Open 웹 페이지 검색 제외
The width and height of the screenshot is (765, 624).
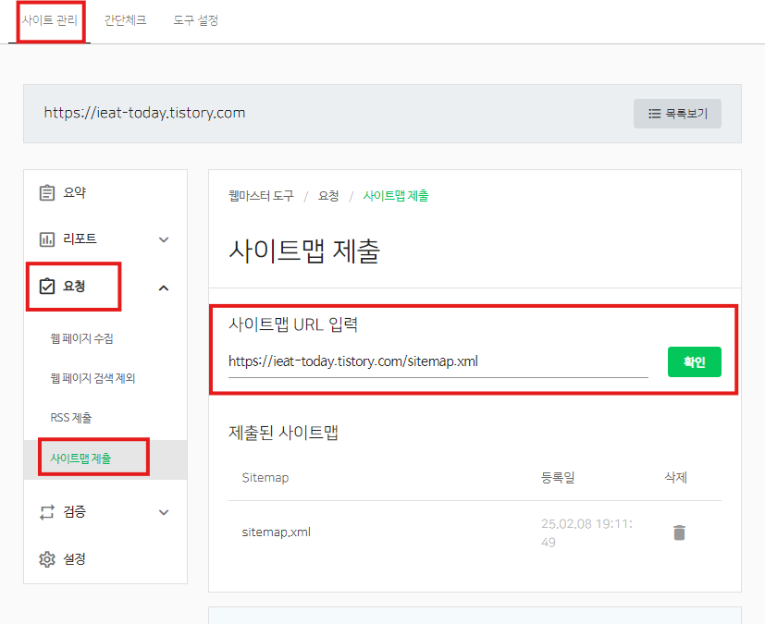[x=93, y=378]
